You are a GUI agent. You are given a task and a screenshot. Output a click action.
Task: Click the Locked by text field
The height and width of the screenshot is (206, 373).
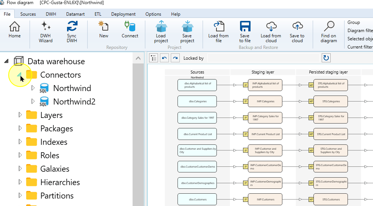point(263,58)
